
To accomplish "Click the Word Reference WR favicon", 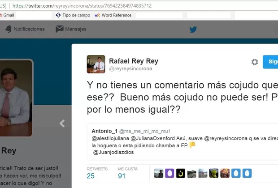I will [97, 15].
